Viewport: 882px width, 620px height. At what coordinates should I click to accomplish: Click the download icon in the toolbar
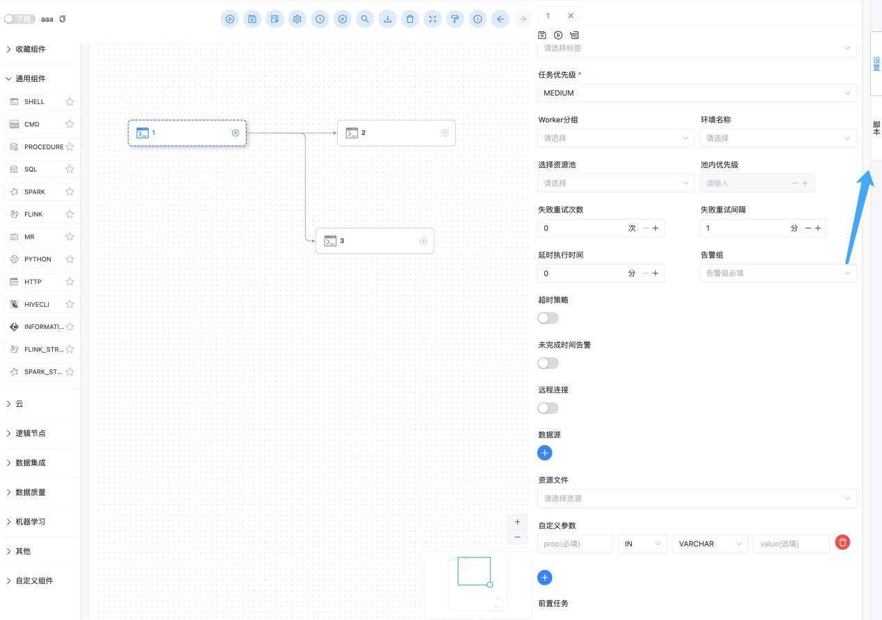387,19
